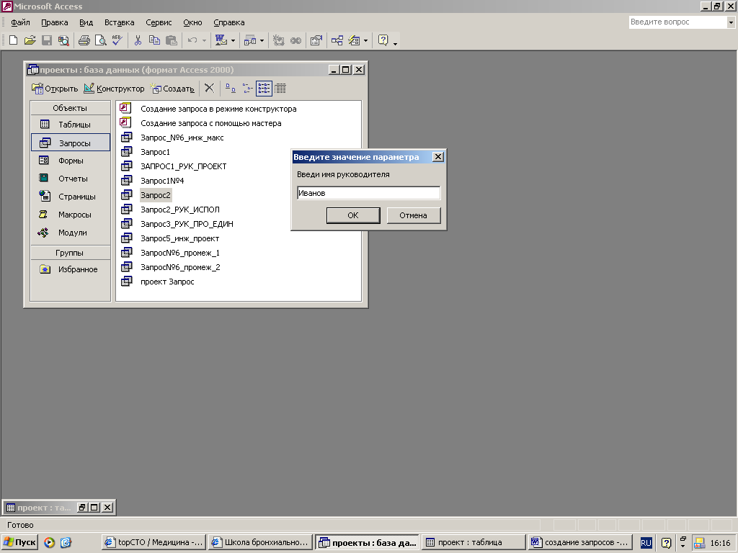Select Макросы in the objects pane

pos(71,215)
